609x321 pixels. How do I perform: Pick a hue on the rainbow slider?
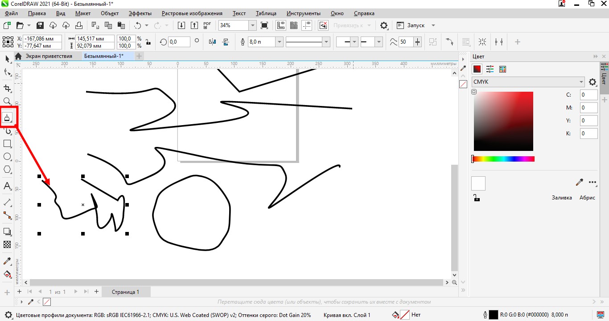click(x=503, y=159)
